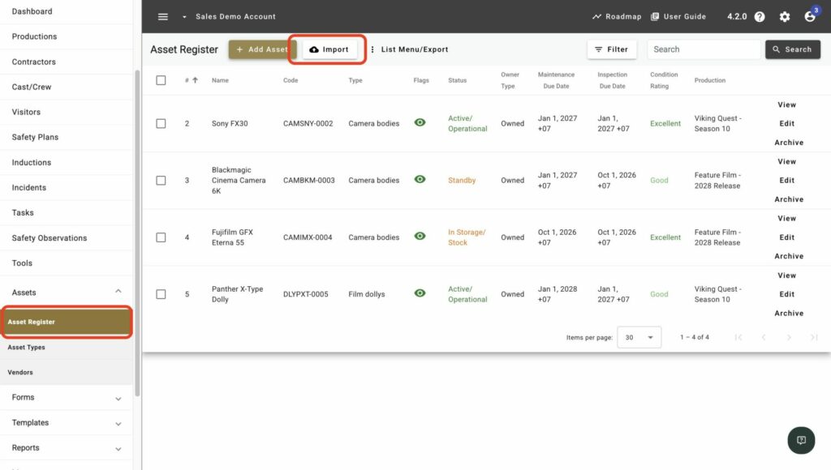Viewport: 831px width, 470px height.
Task: Open the user profile with notification badge
Action: click(x=811, y=16)
